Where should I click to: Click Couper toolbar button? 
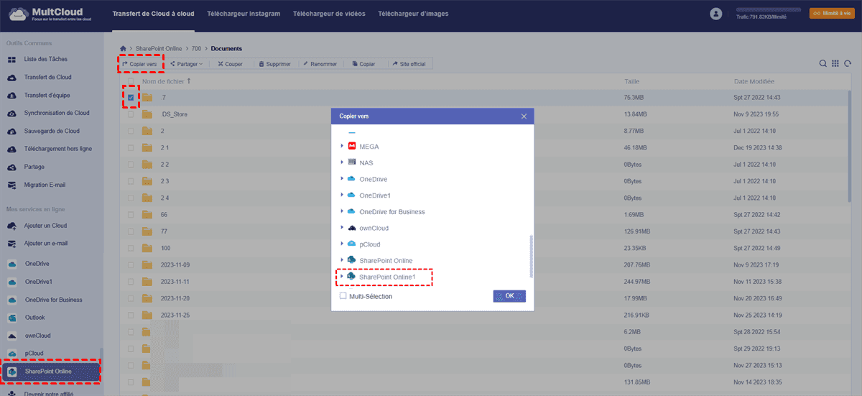[x=230, y=64]
